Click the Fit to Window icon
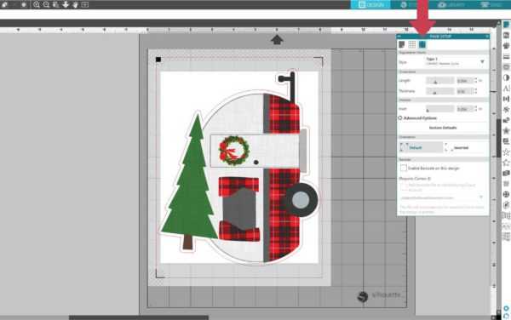The image size is (511, 320). click(x=84, y=4)
